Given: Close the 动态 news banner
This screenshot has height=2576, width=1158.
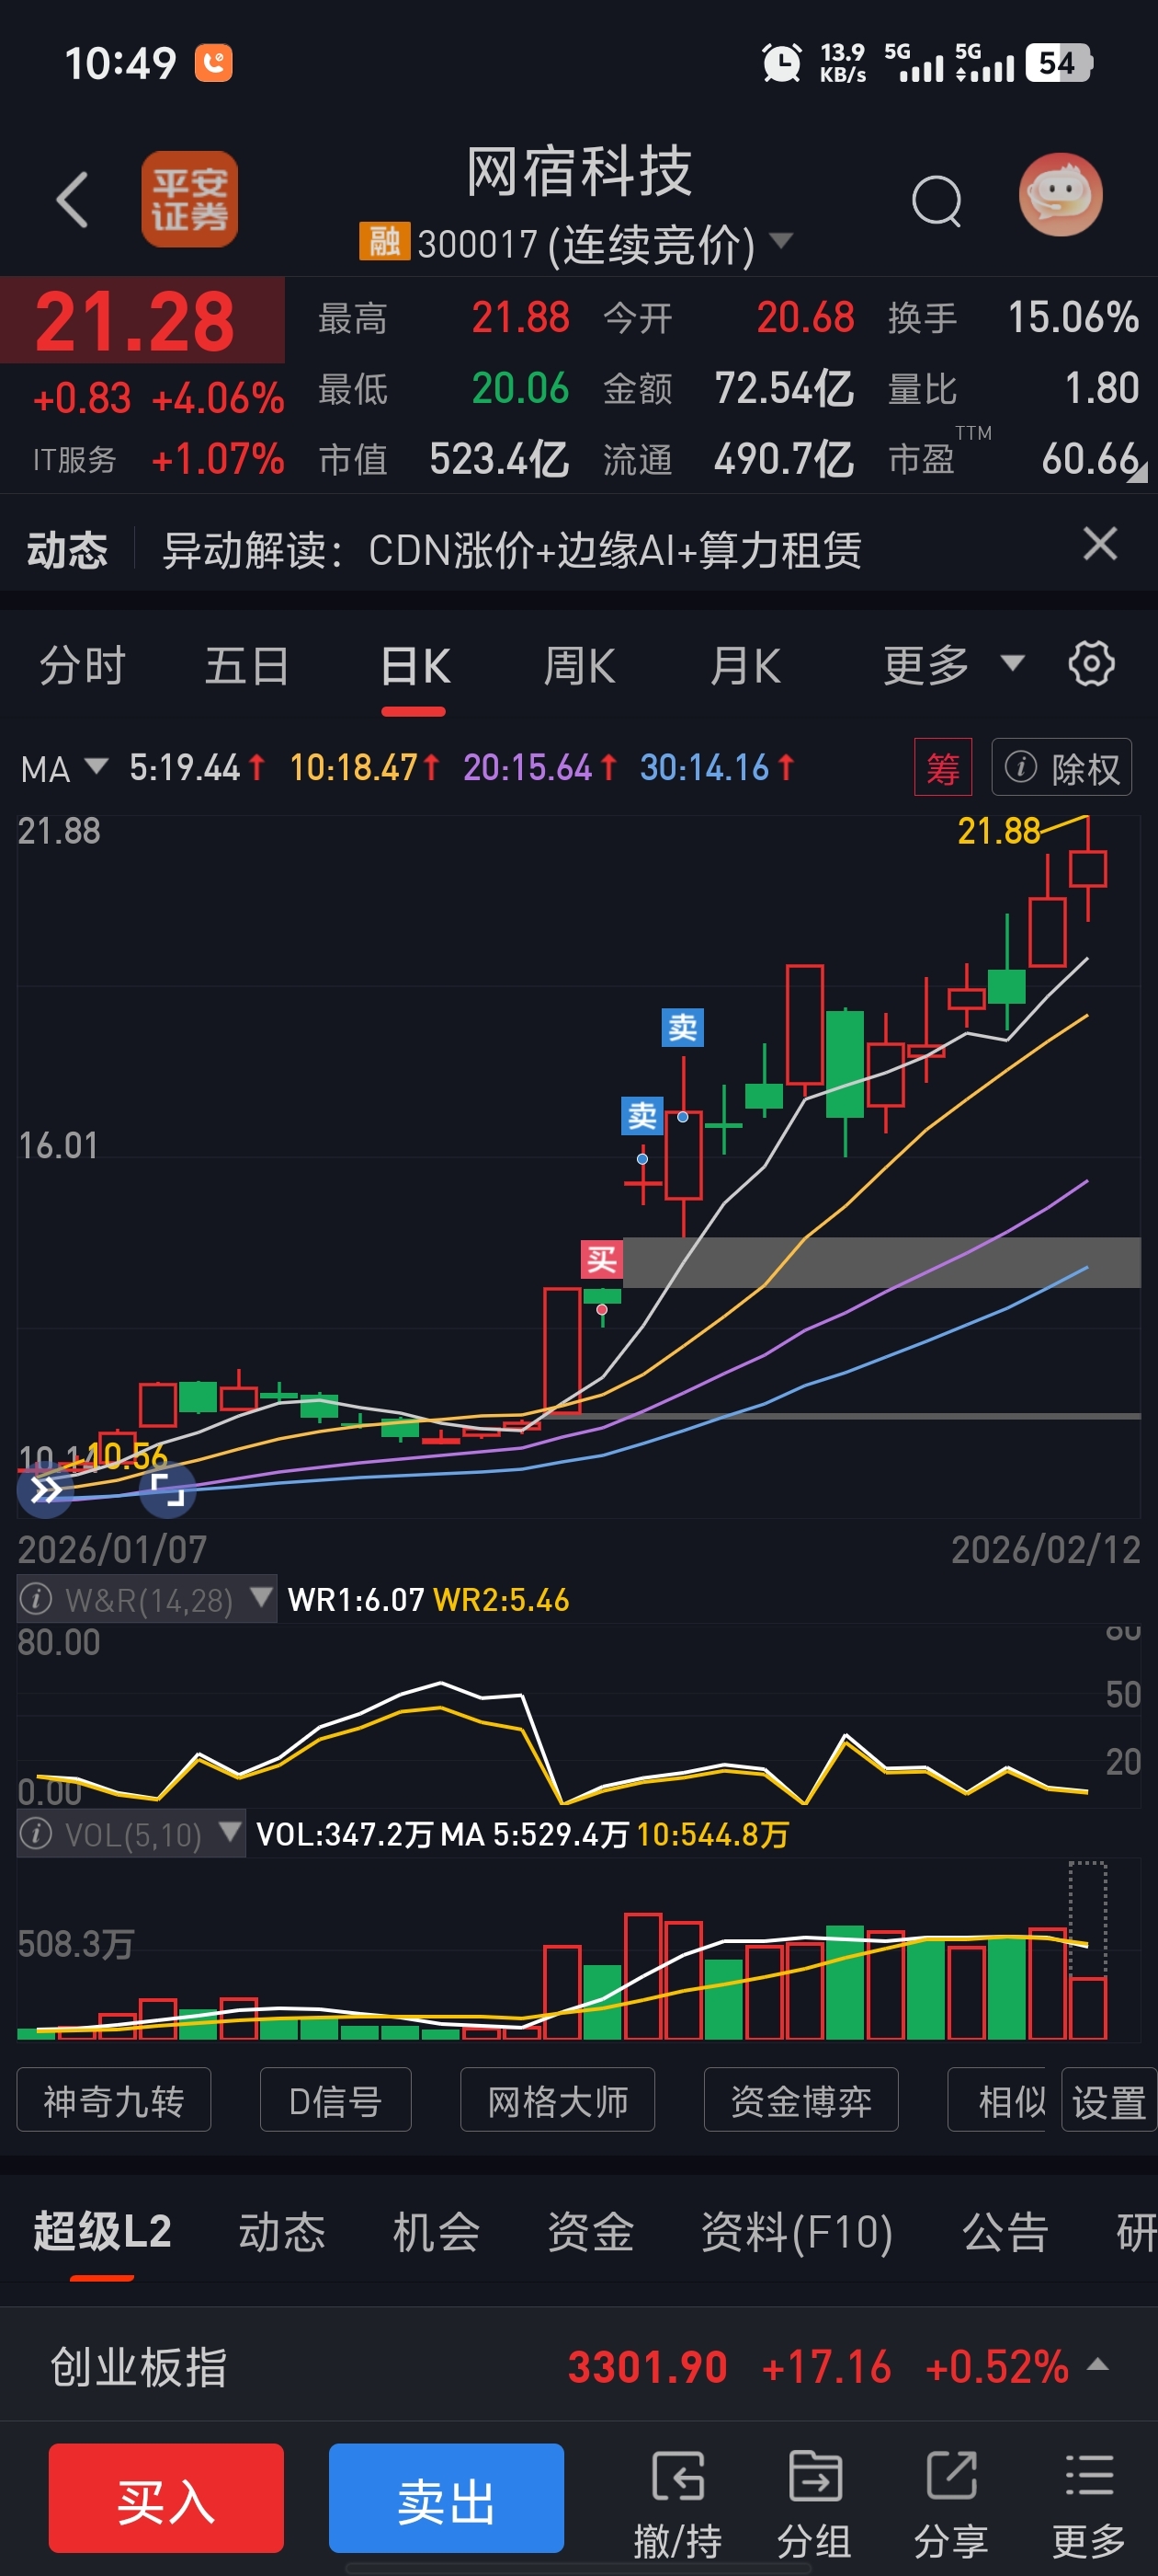Looking at the screenshot, I should coord(1100,544).
